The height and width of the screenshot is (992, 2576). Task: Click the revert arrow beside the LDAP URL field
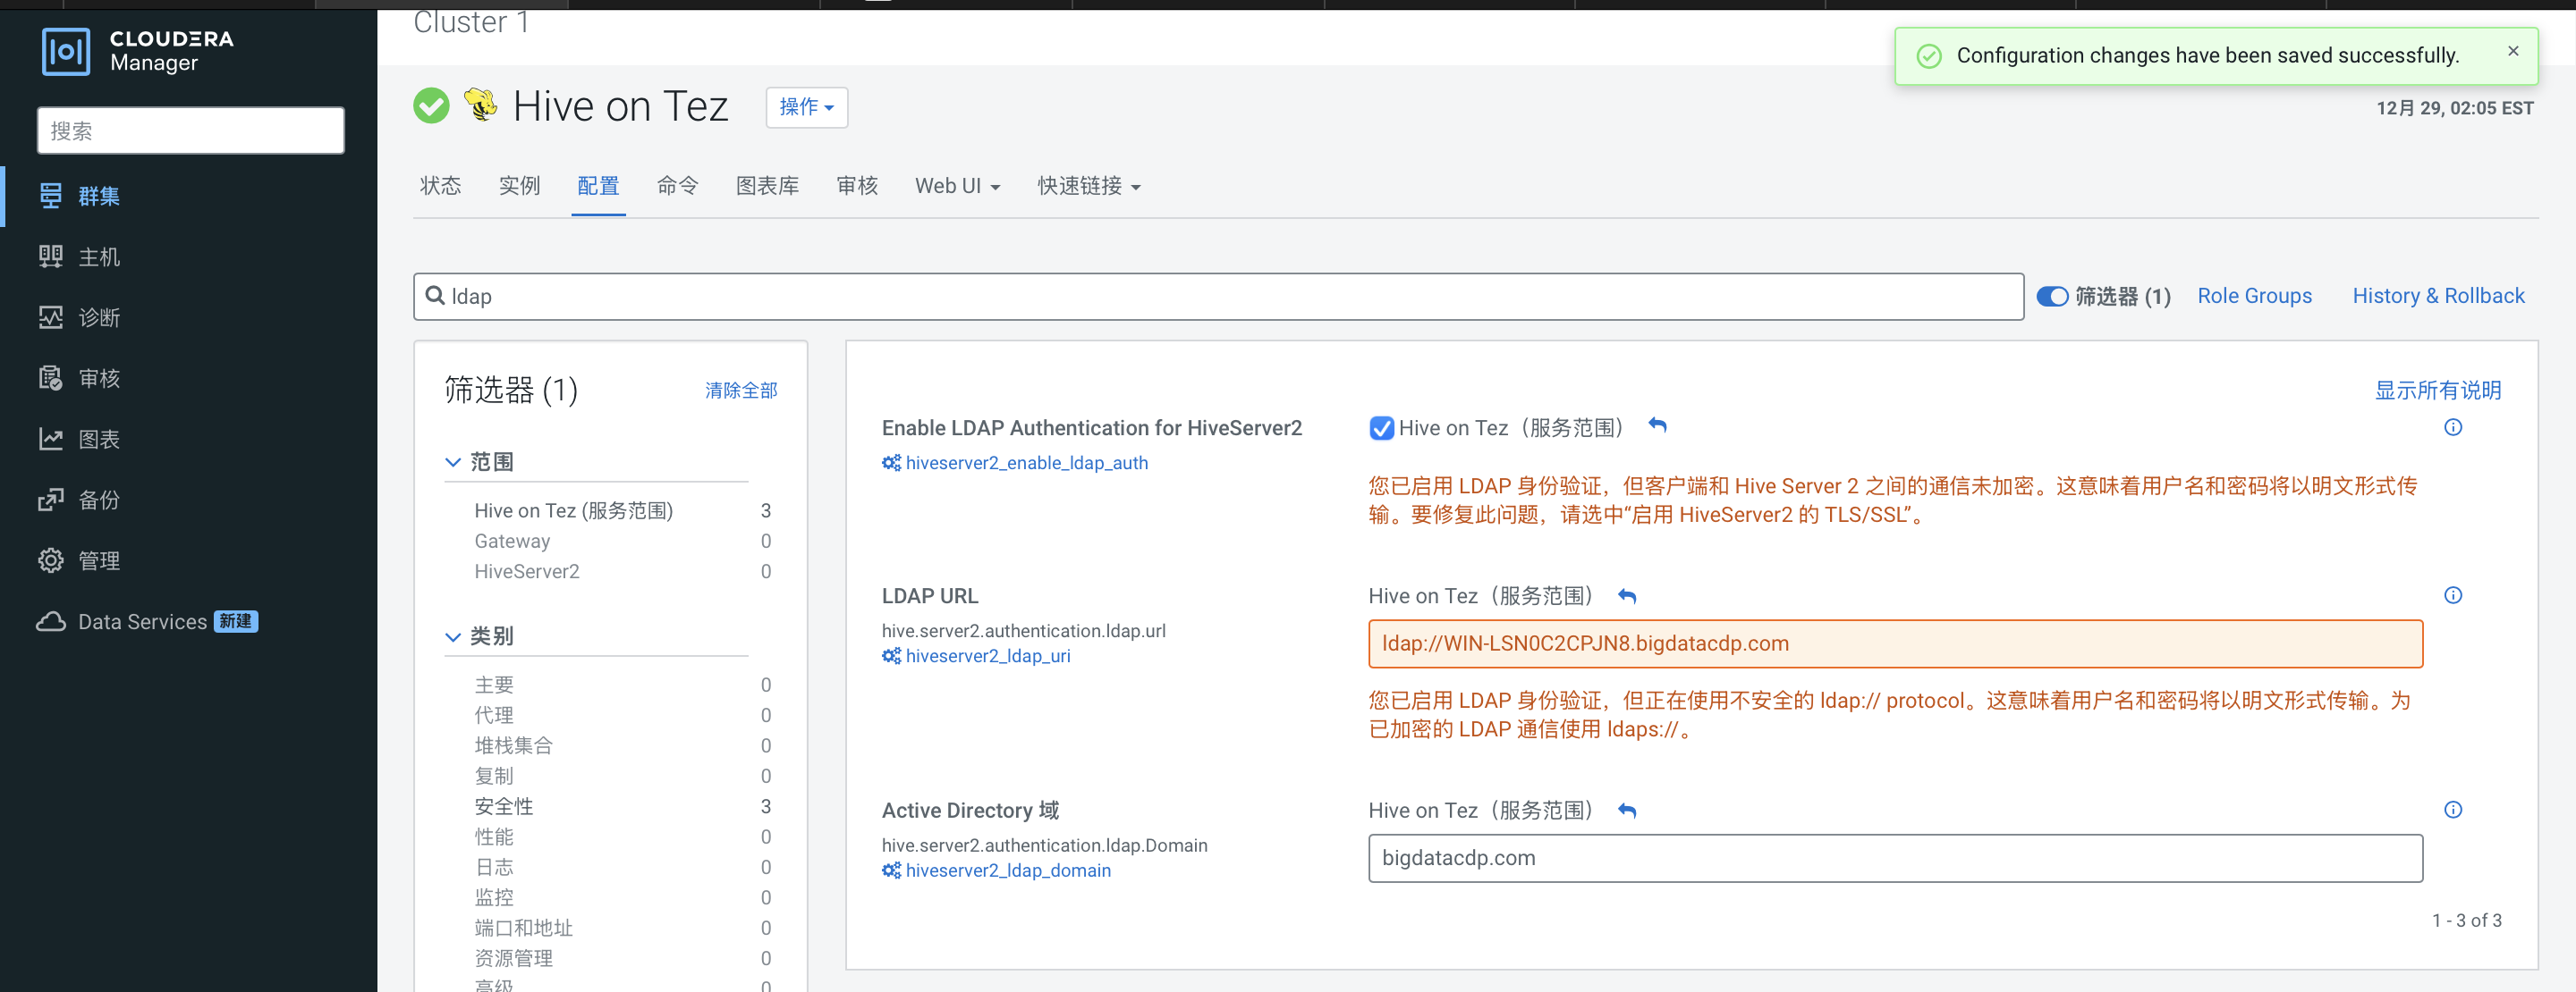tap(1627, 594)
